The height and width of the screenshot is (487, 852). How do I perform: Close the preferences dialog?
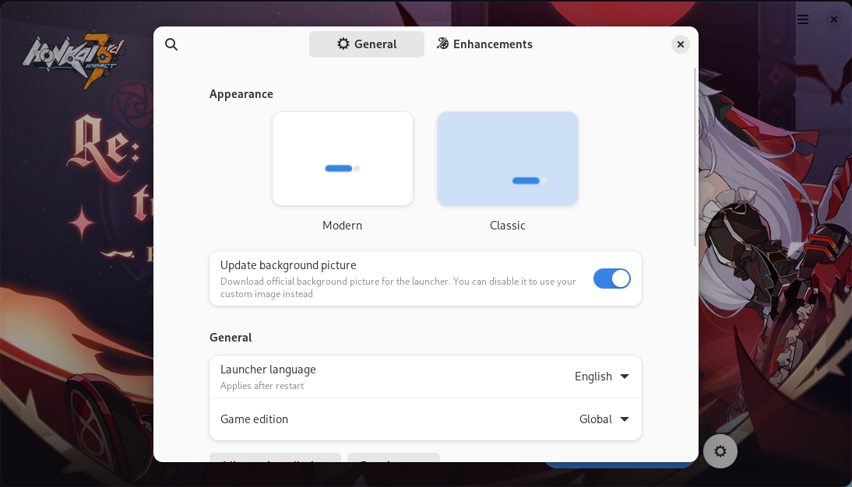coord(681,44)
